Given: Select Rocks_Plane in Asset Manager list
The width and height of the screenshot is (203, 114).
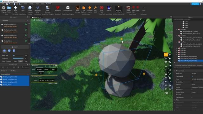Looking at the screenshot, I should [15, 85].
